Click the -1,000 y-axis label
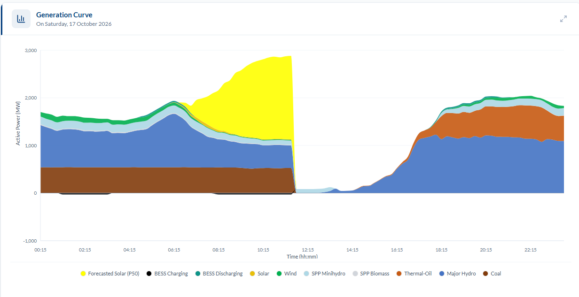 click(x=30, y=241)
